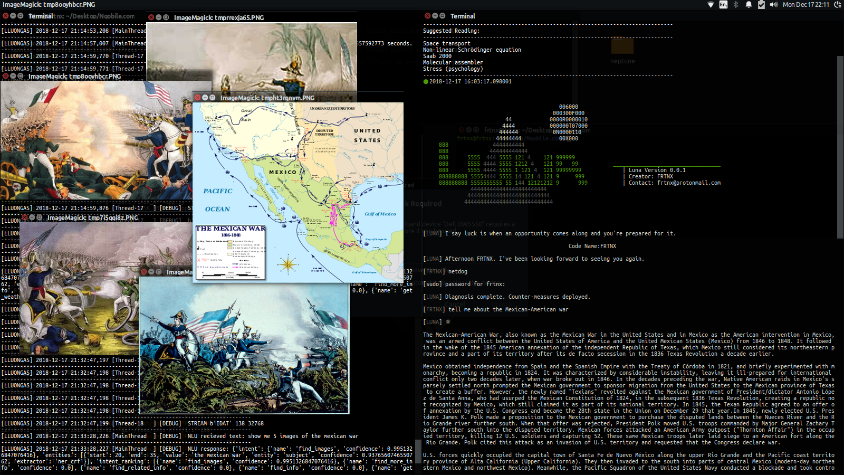
Task: Click 'Luna Version 0.0.1' text
Action: click(x=657, y=170)
